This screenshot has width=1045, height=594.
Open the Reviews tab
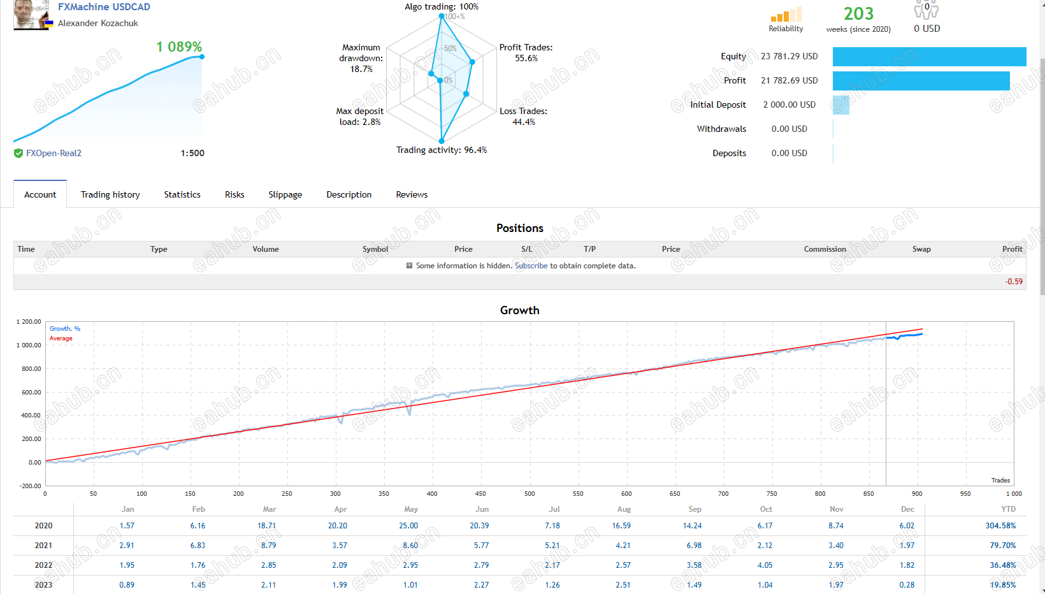[412, 194]
